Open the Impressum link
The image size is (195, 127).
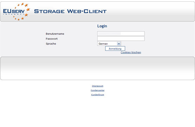(x=97, y=86)
